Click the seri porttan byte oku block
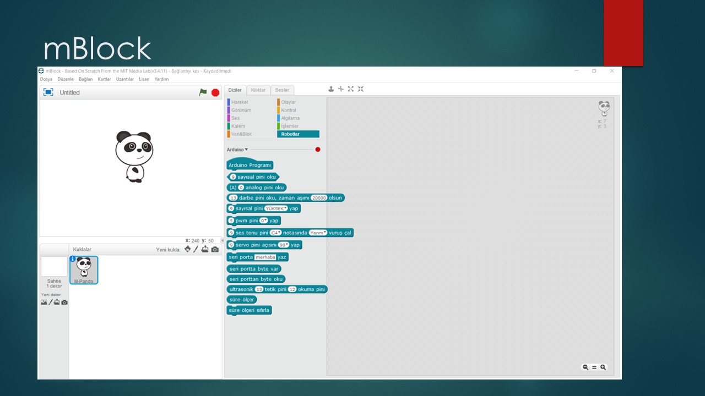 pos(256,279)
